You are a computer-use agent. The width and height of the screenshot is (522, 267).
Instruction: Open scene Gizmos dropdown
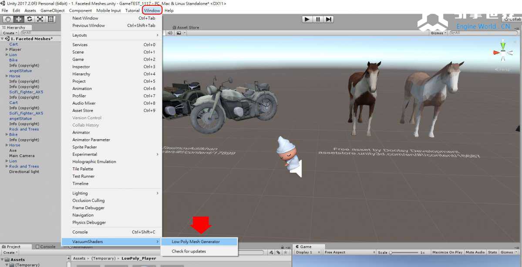(438, 33)
